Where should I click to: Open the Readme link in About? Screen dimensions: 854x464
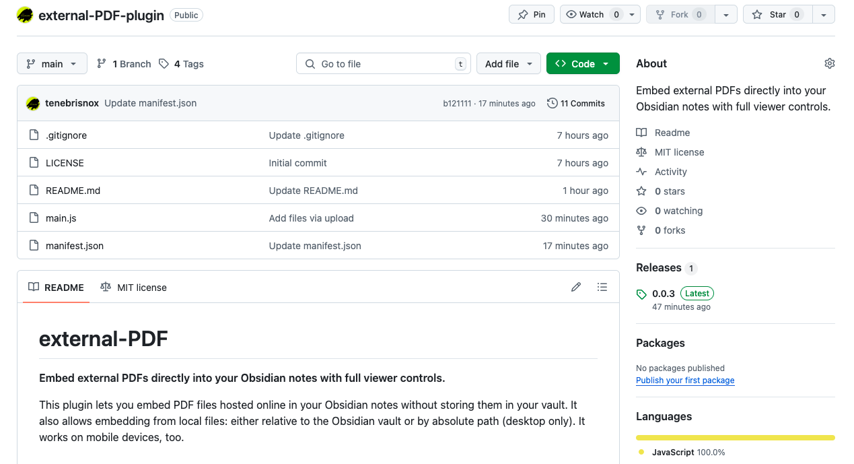coord(663,133)
